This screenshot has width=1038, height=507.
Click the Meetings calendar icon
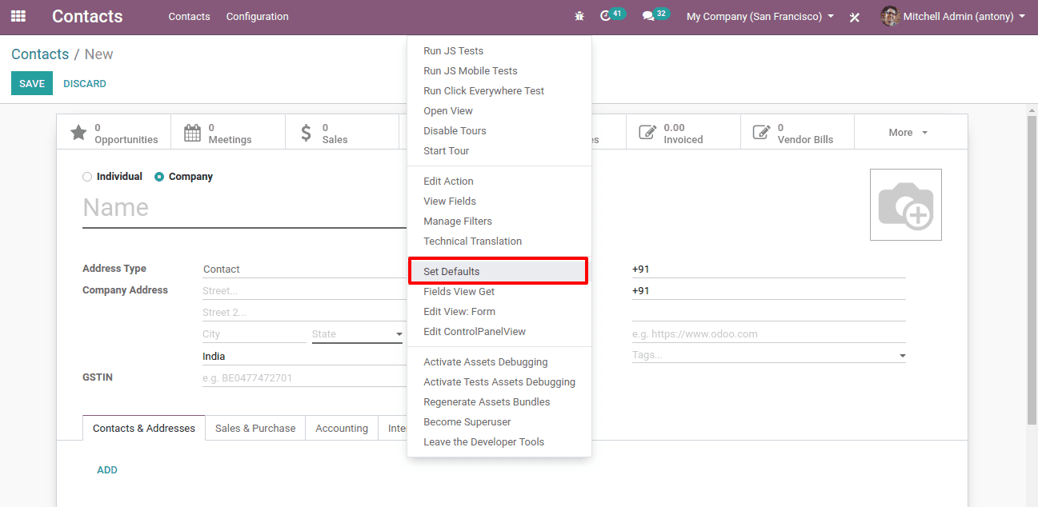pyautogui.click(x=193, y=133)
